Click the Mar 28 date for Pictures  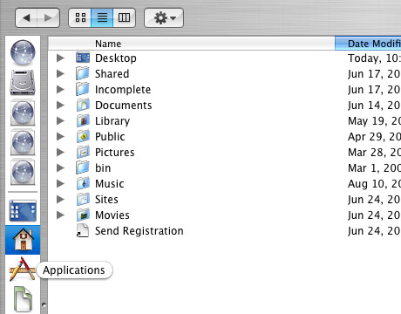click(374, 153)
